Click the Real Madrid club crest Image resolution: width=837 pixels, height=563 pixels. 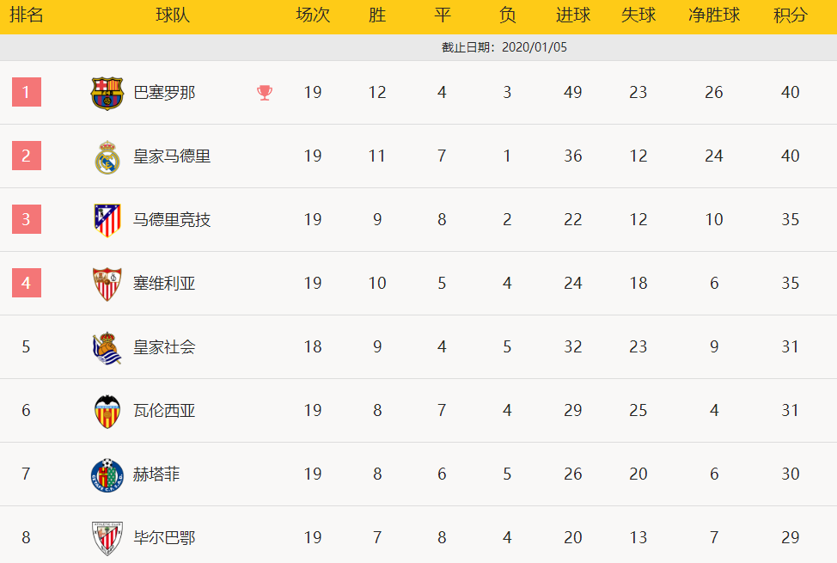point(107,157)
